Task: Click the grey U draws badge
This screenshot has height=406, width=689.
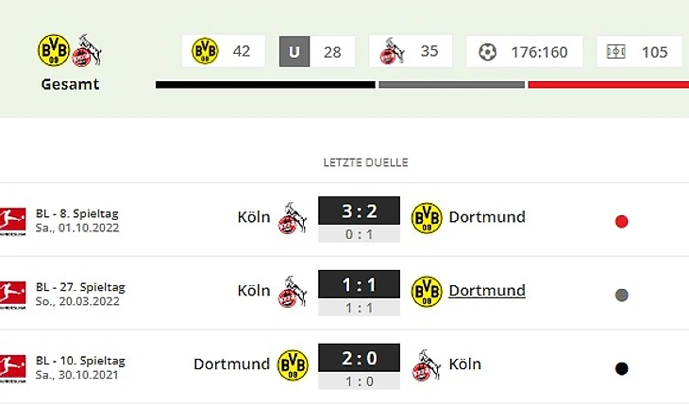Action: (294, 51)
